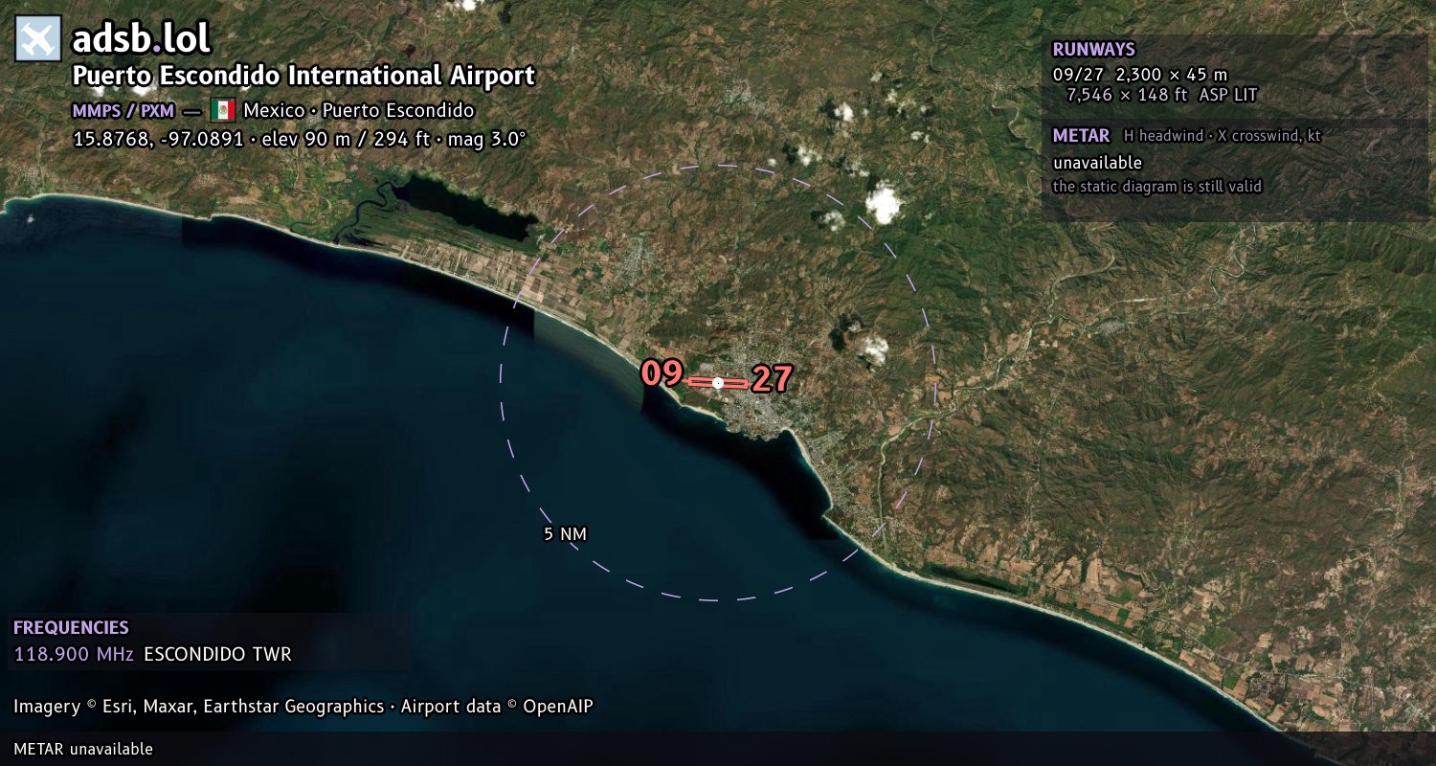Click the 5 NM range ring label
The image size is (1436, 766).
[x=565, y=534]
